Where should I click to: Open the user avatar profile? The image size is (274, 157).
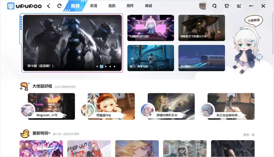click(202, 6)
